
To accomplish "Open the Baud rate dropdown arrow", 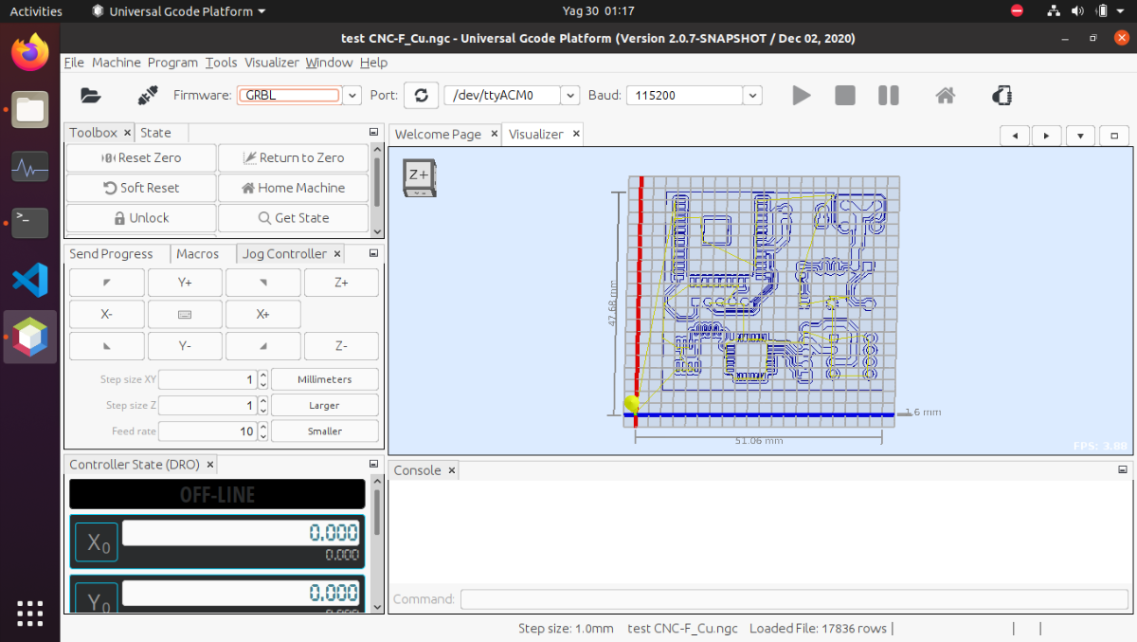I will 752,95.
